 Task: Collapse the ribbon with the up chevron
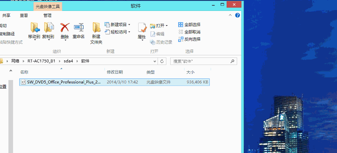tap(230, 16)
